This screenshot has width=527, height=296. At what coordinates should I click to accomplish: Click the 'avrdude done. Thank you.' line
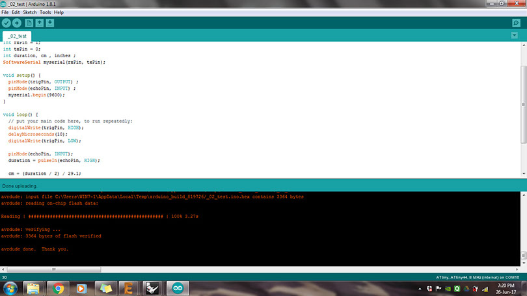(x=34, y=249)
